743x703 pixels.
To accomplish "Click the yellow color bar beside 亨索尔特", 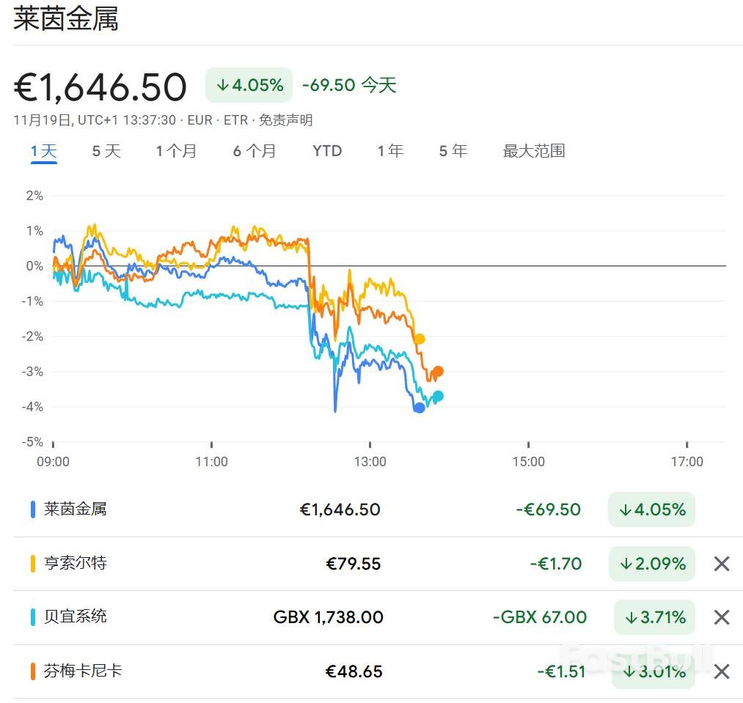I will coord(32,564).
